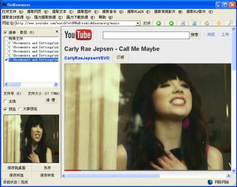Click the file list scroll-right arrow

tap(56, 84)
